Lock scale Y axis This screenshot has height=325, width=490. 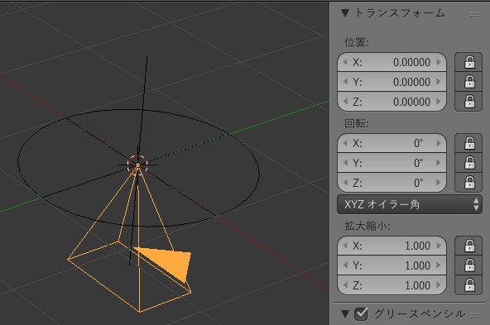click(x=468, y=265)
